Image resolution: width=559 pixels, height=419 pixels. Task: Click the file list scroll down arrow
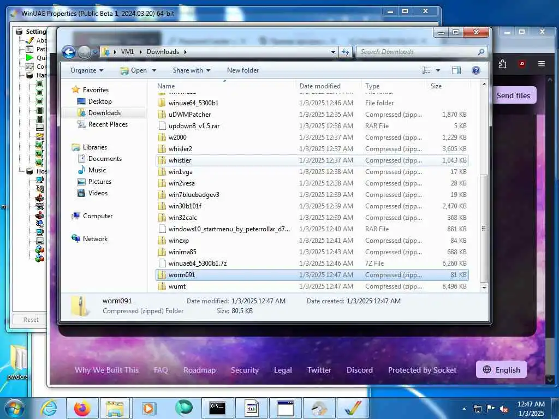[484, 287]
